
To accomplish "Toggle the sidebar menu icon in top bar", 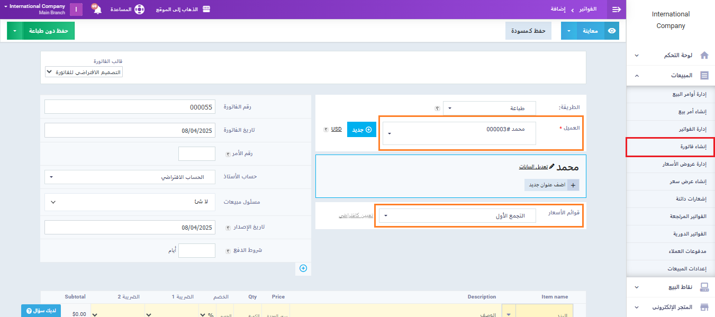I will [616, 10].
